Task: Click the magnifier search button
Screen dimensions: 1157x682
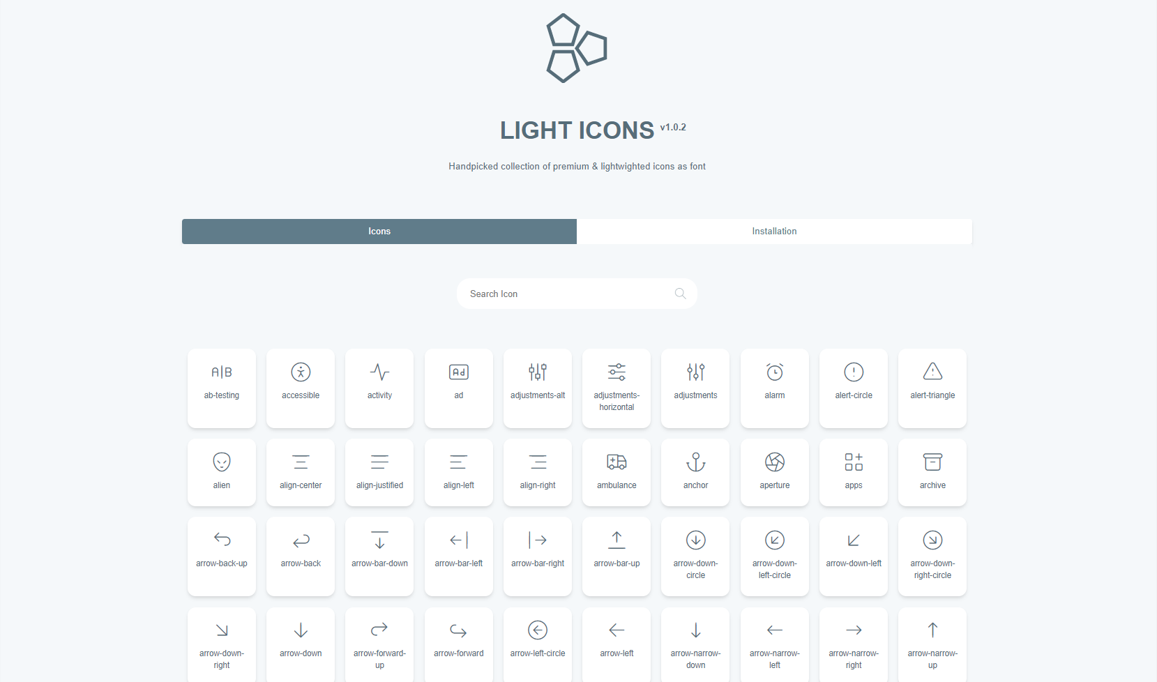Action: click(x=681, y=294)
